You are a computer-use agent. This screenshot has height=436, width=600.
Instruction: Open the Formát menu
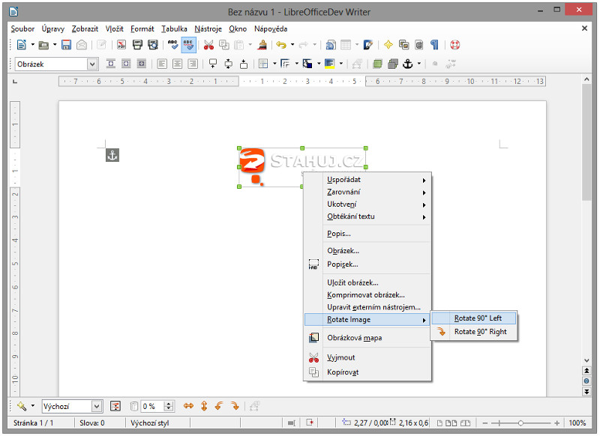142,29
